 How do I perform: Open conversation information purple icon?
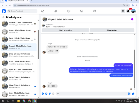[x=132, y=19]
